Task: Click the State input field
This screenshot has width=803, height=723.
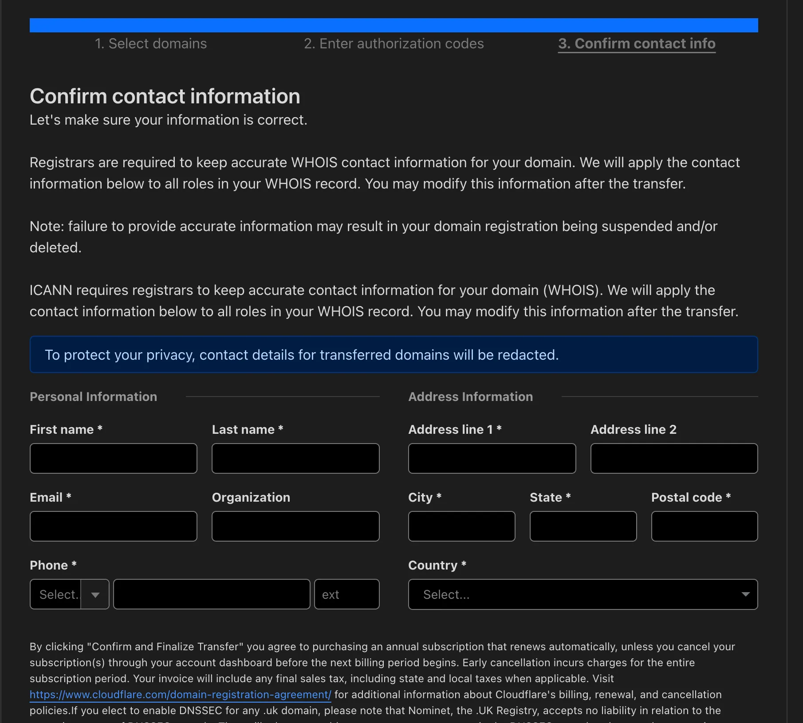Action: (x=583, y=526)
